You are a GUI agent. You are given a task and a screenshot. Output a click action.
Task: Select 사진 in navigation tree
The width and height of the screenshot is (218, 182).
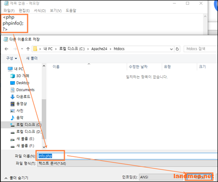tap(20, 111)
